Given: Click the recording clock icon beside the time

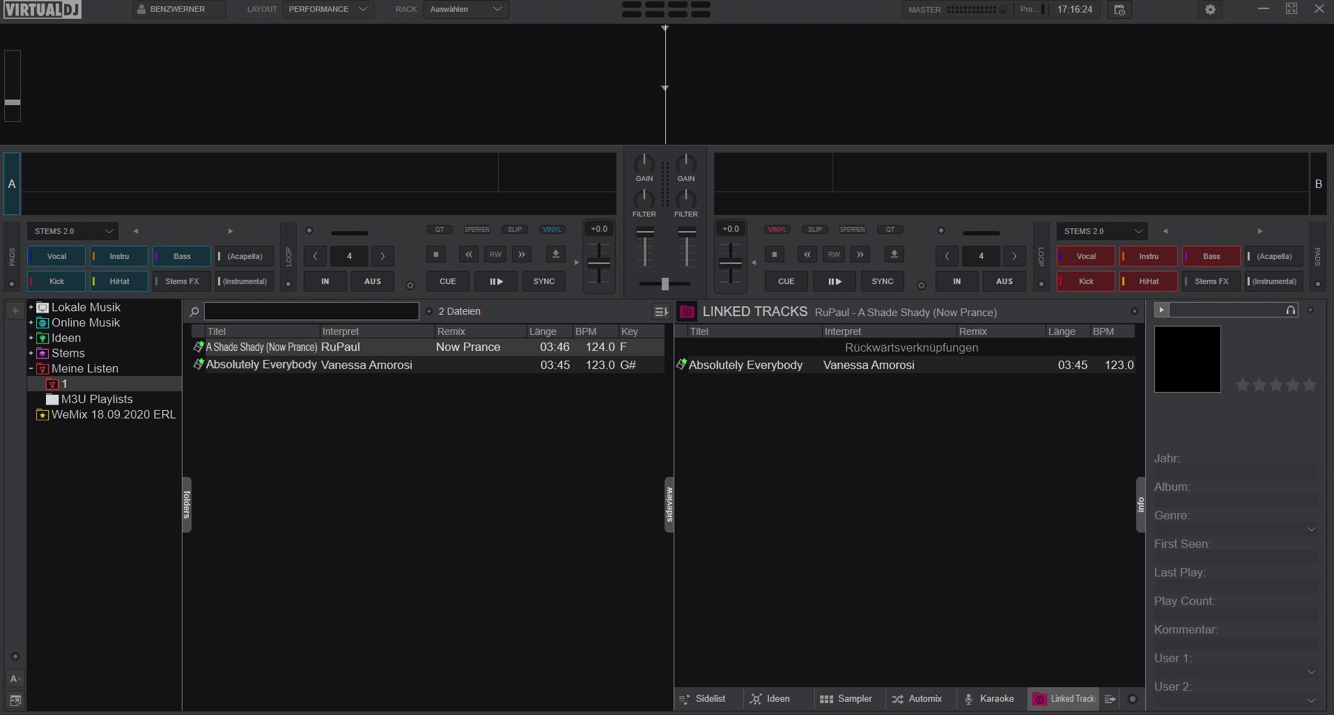Looking at the screenshot, I should (1119, 10).
